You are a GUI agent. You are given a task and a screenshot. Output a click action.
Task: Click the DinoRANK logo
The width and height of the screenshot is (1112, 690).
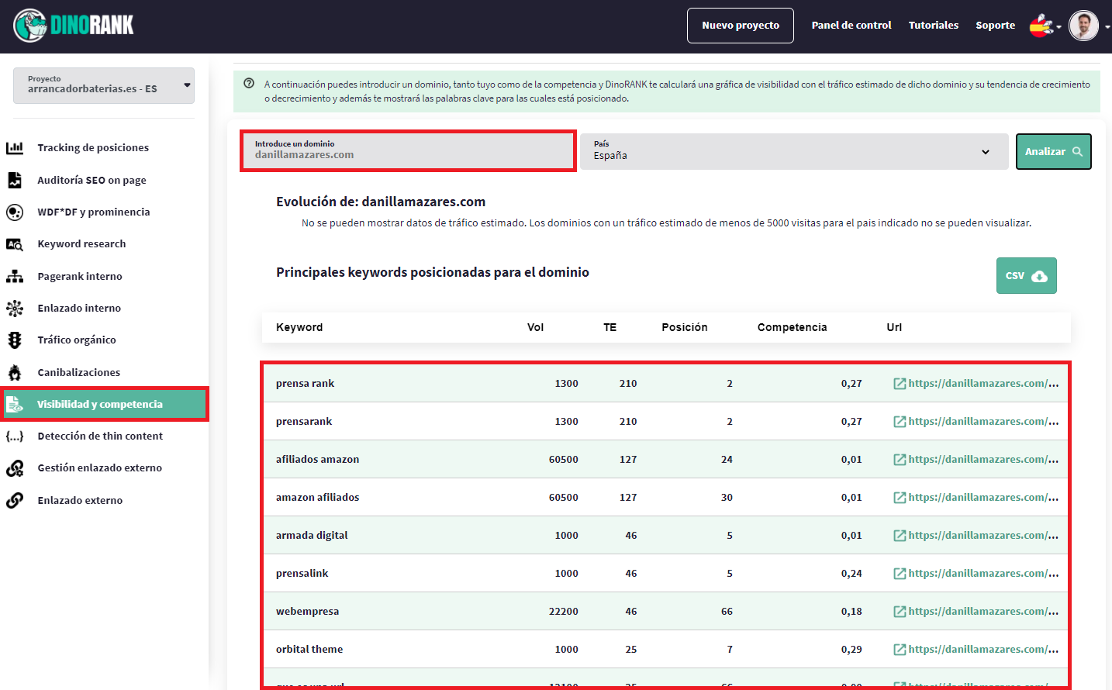[74, 26]
